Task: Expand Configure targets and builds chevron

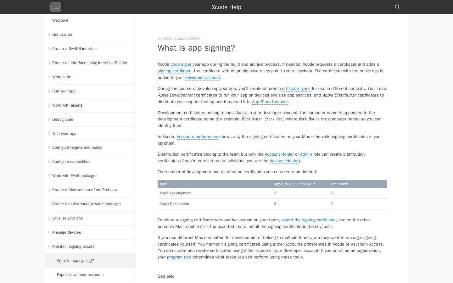Action: pyautogui.click(x=49, y=148)
